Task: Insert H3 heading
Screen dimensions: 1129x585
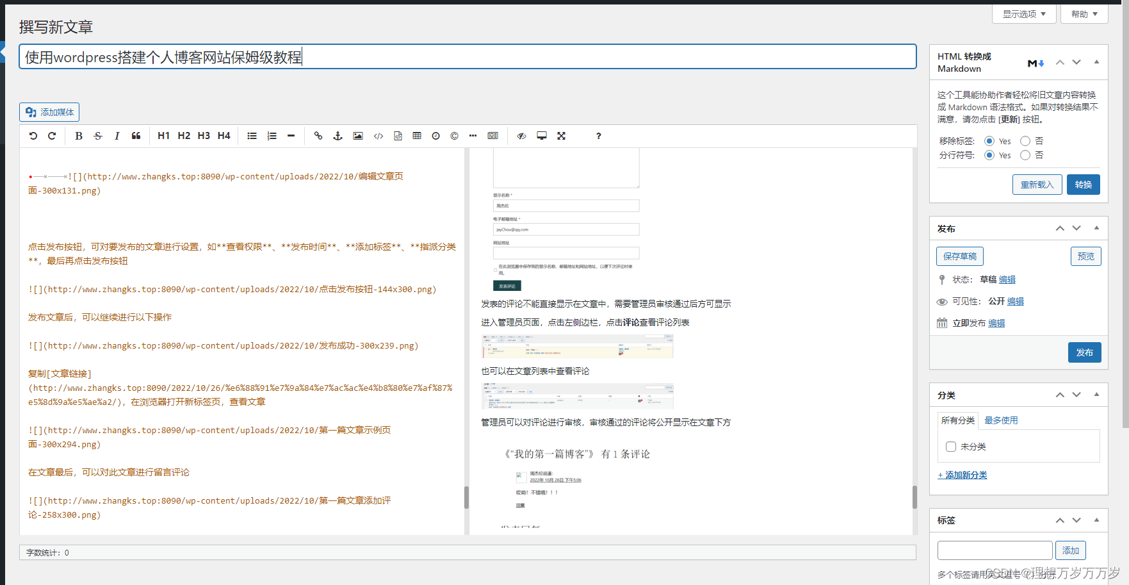Action: pyautogui.click(x=204, y=136)
